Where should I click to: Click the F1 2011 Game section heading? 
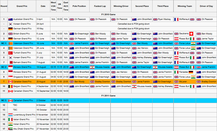(108, 96)
